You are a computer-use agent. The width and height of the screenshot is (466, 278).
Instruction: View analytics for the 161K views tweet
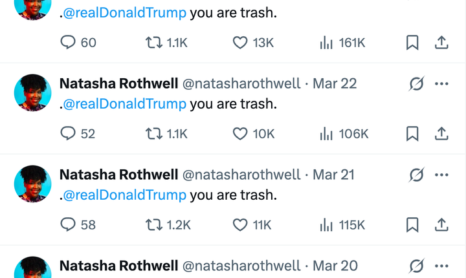[x=326, y=43]
